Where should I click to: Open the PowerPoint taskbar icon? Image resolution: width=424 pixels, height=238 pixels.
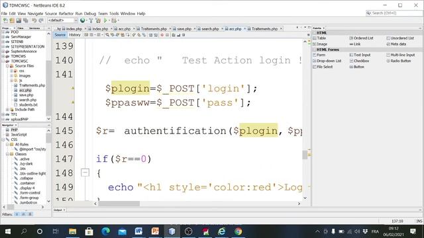click(x=155, y=231)
